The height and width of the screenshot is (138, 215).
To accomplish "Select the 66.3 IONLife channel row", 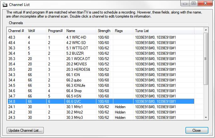I will pyautogui.click(x=101, y=85).
